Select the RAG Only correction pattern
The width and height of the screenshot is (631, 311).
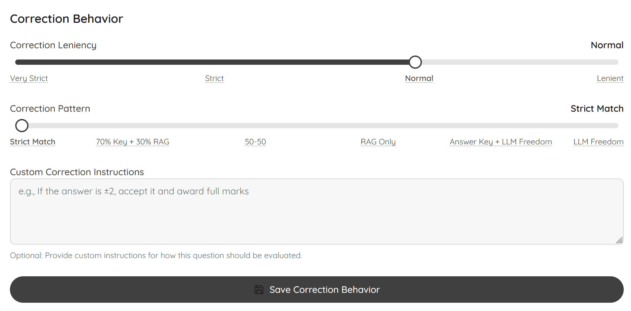point(378,141)
